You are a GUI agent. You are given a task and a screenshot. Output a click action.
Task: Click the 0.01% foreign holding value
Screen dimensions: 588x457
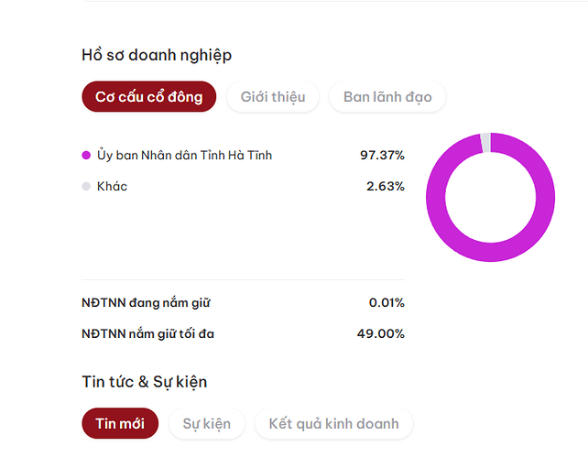387,302
